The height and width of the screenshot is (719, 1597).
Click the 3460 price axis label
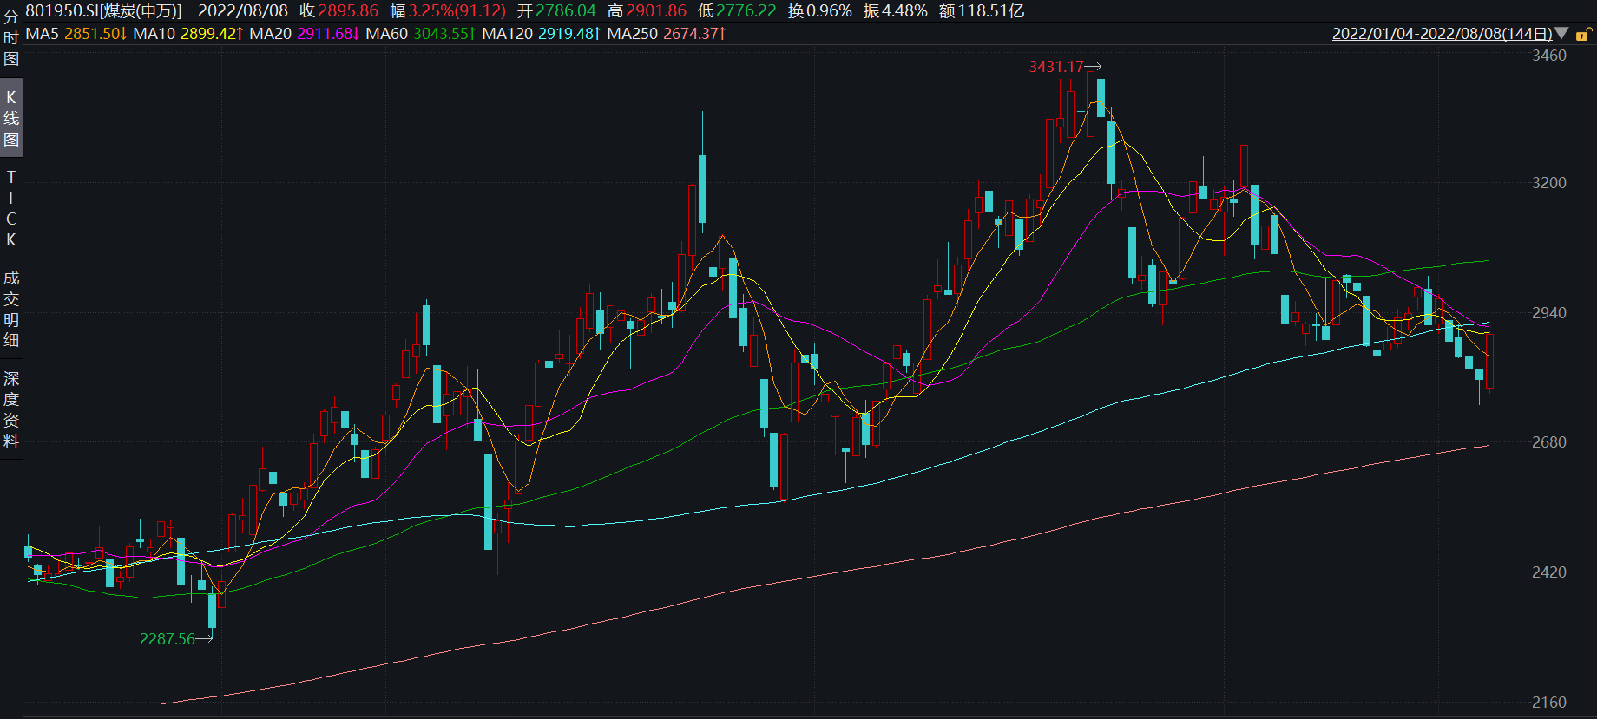(1549, 56)
